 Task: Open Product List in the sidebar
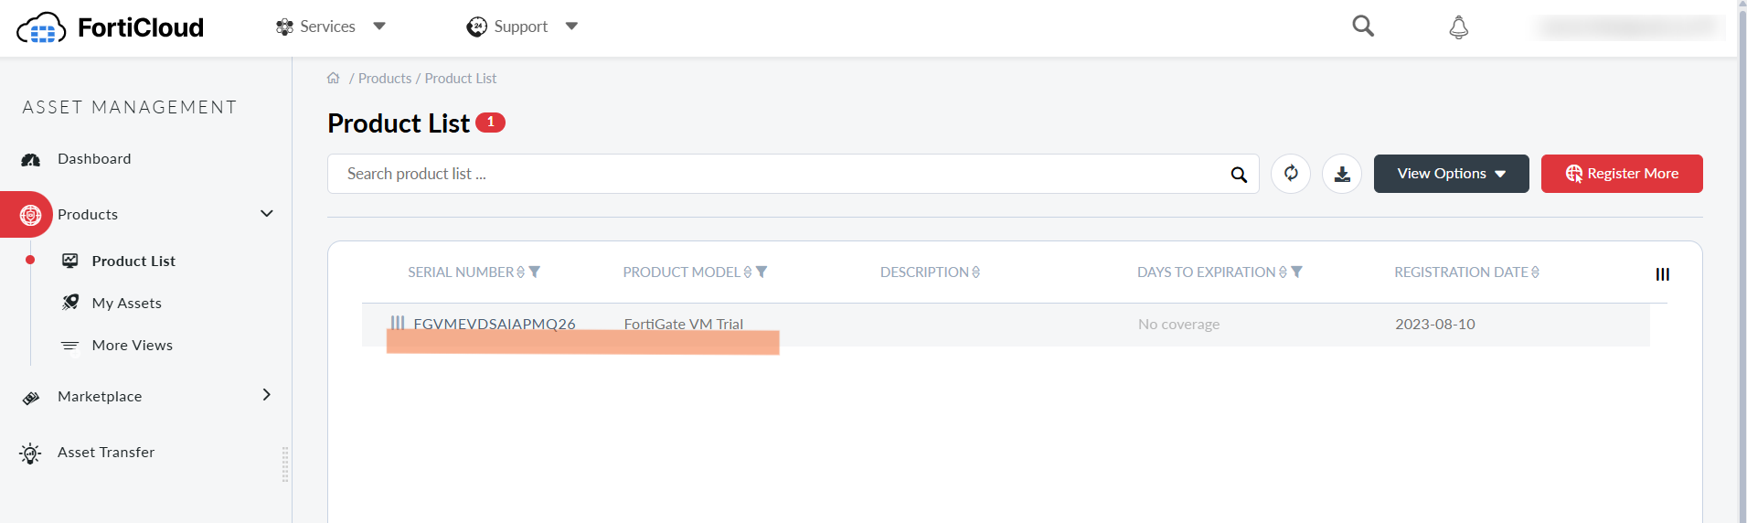coord(133,261)
